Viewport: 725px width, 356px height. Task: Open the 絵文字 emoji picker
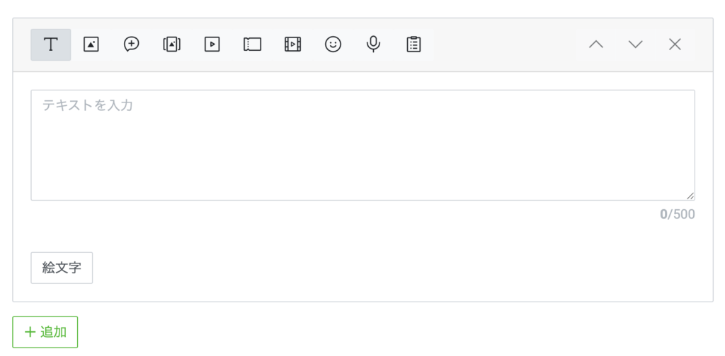pyautogui.click(x=62, y=268)
